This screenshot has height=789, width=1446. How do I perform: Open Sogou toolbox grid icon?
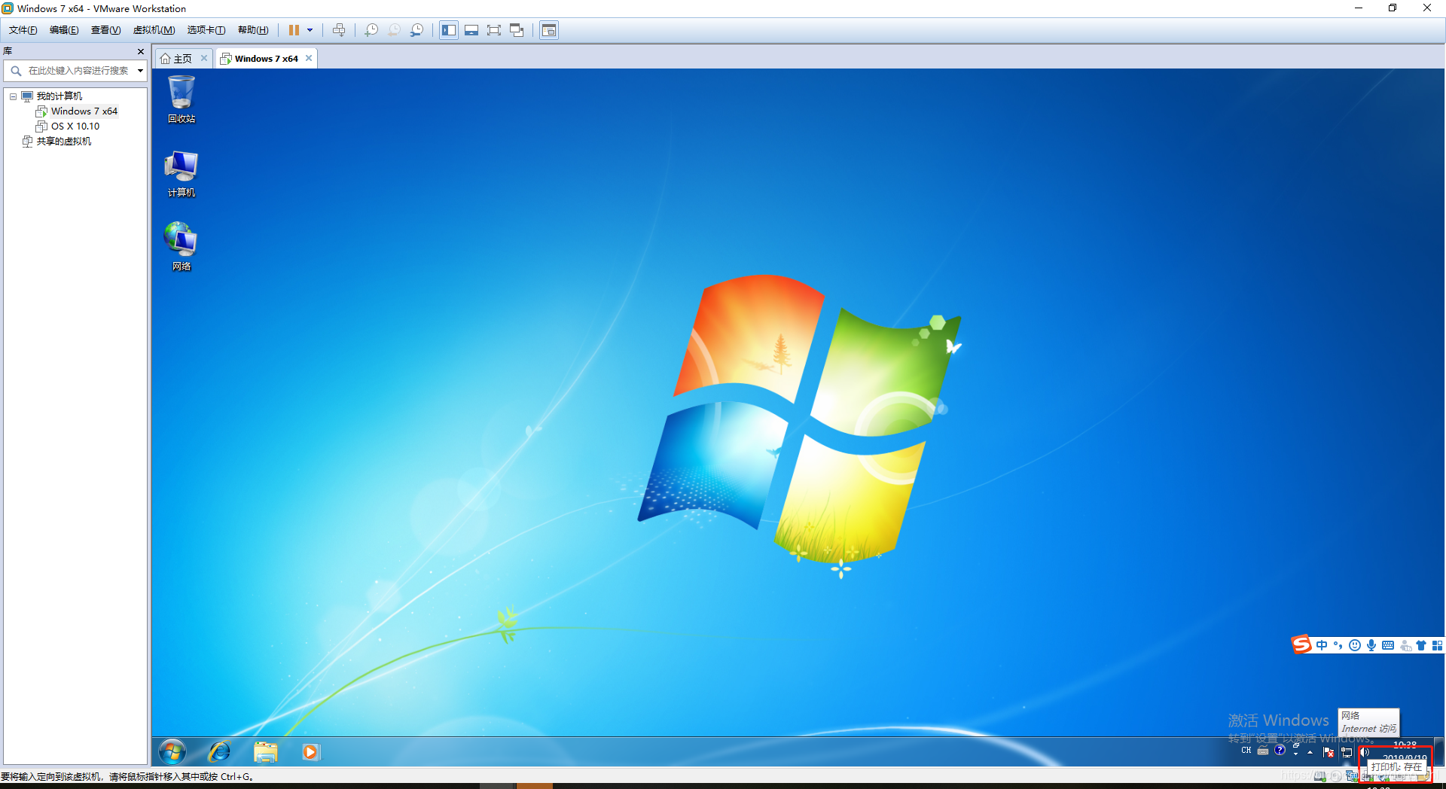click(x=1437, y=645)
